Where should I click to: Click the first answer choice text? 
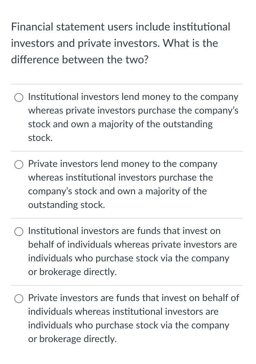pyautogui.click(x=133, y=117)
